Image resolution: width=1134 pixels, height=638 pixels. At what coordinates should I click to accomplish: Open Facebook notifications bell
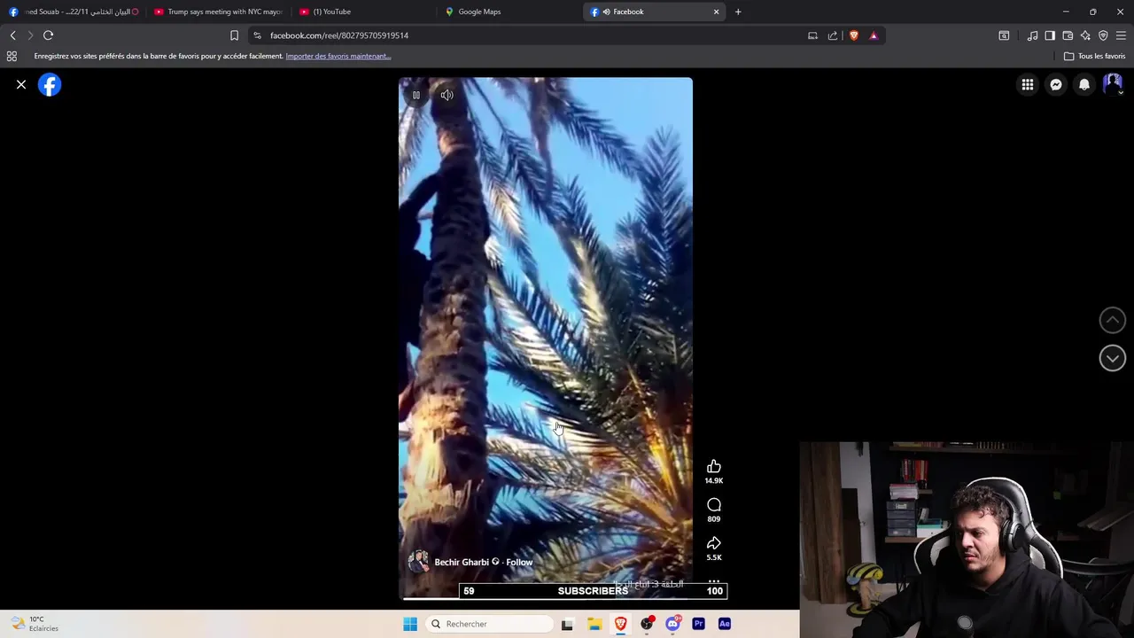(x=1084, y=85)
